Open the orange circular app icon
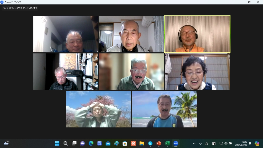The width and height of the screenshot is (263, 148). coord(133,143)
